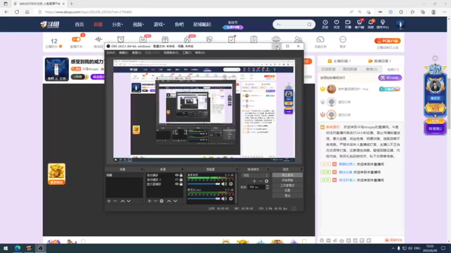Switch to the 贵宾(3) tab
Screen dimensions: 451x253
tap(372, 69)
